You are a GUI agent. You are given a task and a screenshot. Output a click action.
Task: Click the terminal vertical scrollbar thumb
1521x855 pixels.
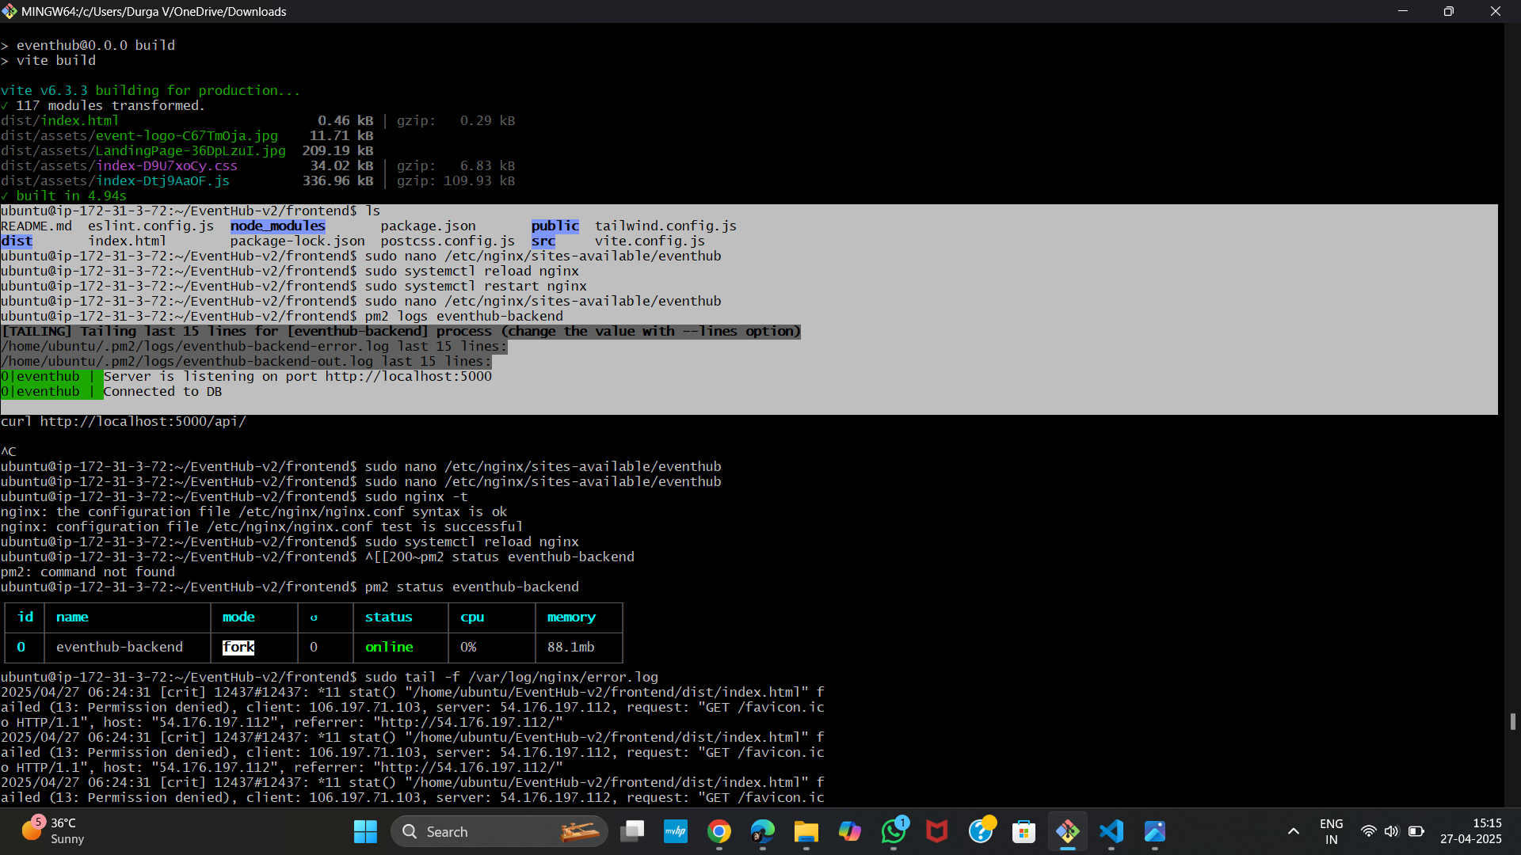pyautogui.click(x=1512, y=721)
